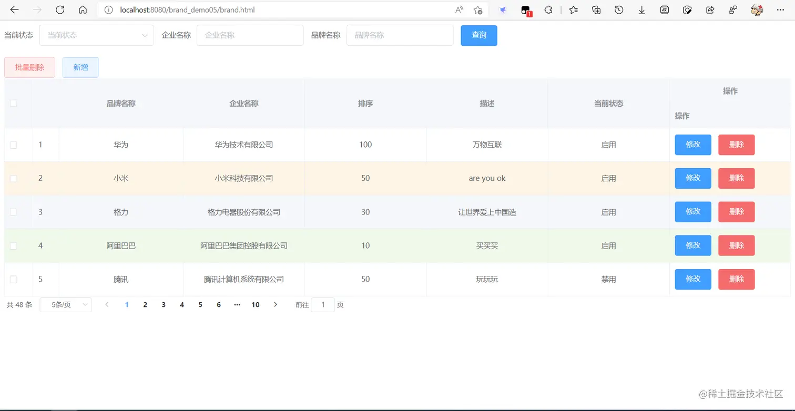View site info icon in address bar
The height and width of the screenshot is (411, 795).
tap(109, 10)
